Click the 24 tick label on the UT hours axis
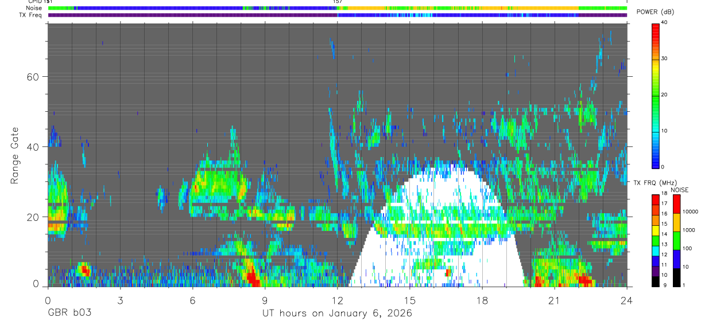This screenshot has height=325, width=705. [627, 300]
